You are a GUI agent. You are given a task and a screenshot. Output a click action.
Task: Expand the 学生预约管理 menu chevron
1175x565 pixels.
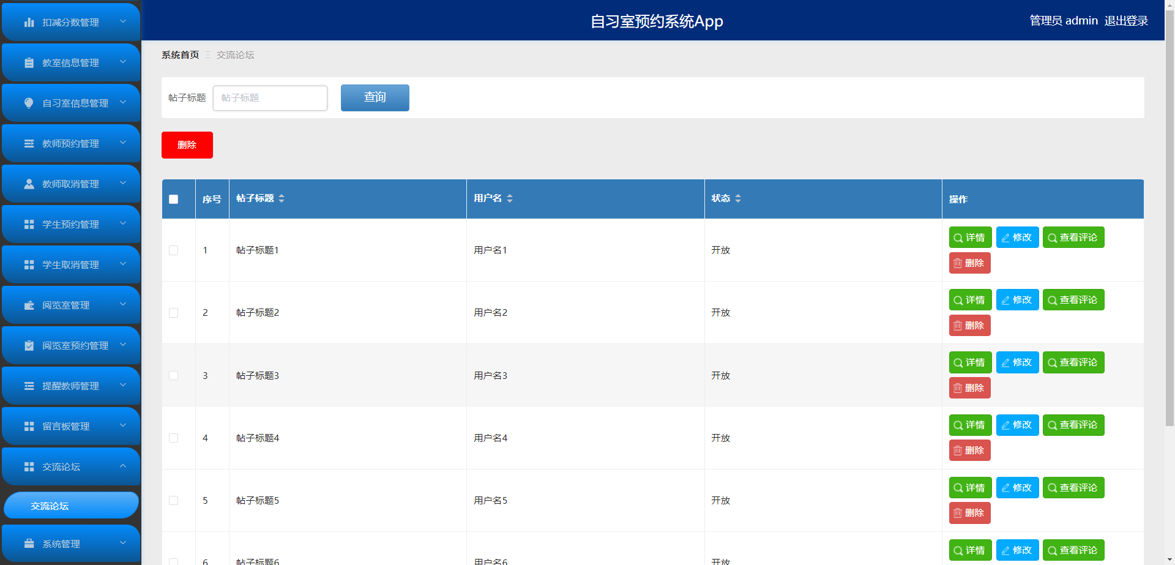123,224
